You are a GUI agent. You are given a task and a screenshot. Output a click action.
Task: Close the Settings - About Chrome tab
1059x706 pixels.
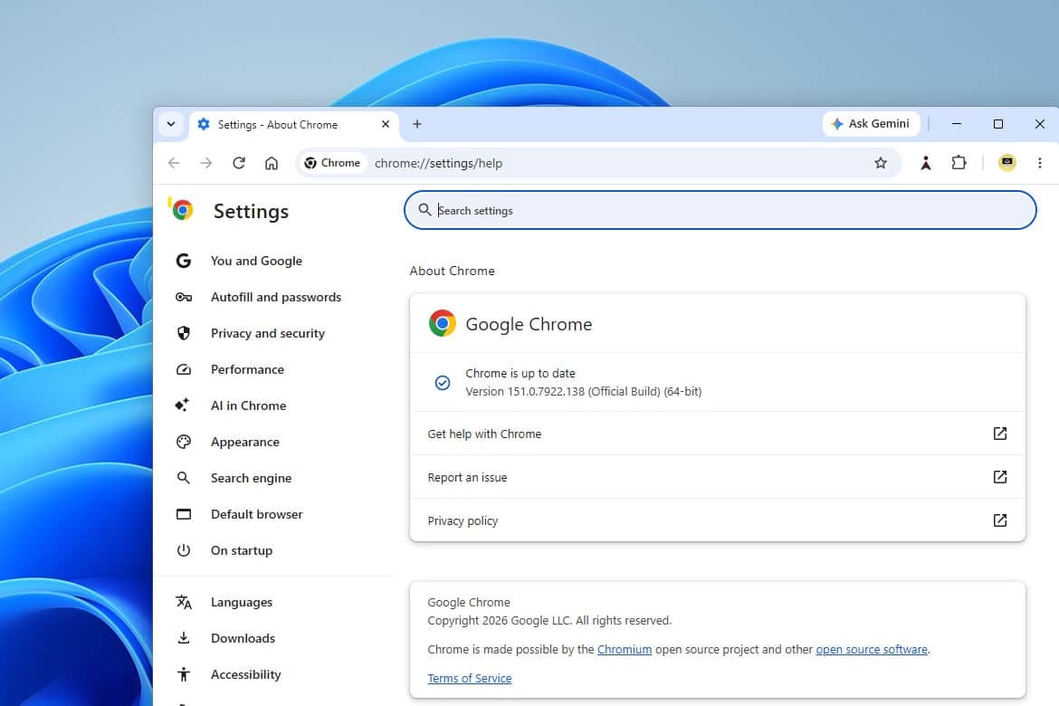point(386,124)
